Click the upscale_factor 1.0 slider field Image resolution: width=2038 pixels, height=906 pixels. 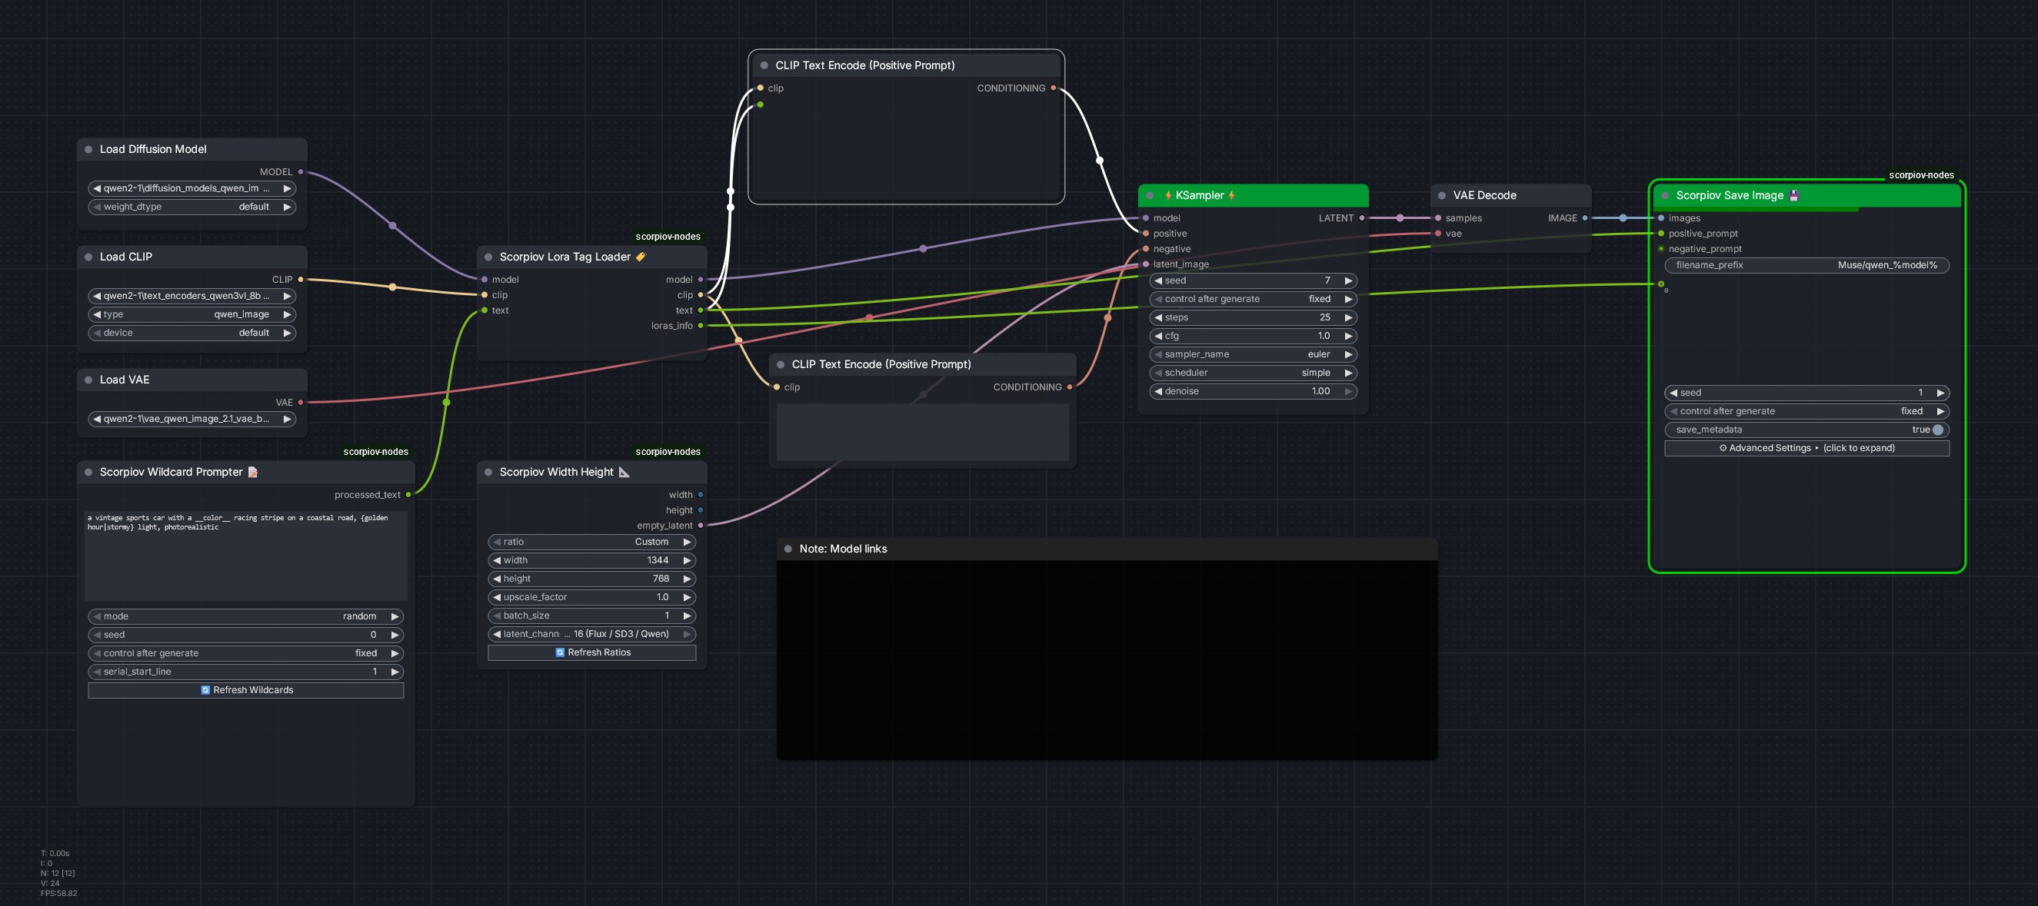[591, 598]
